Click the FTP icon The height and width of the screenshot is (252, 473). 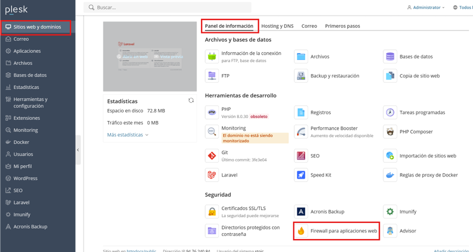212,76
